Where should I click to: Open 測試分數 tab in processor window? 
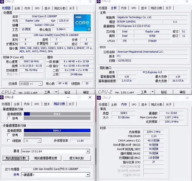[60, 8]
